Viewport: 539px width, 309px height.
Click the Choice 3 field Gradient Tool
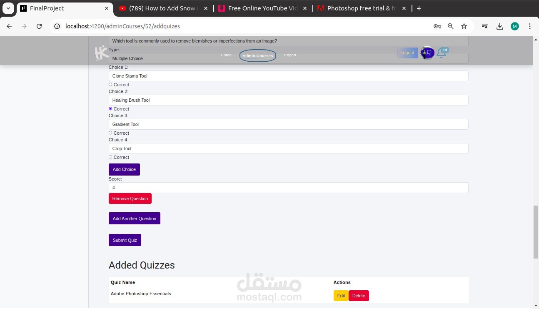(288, 124)
